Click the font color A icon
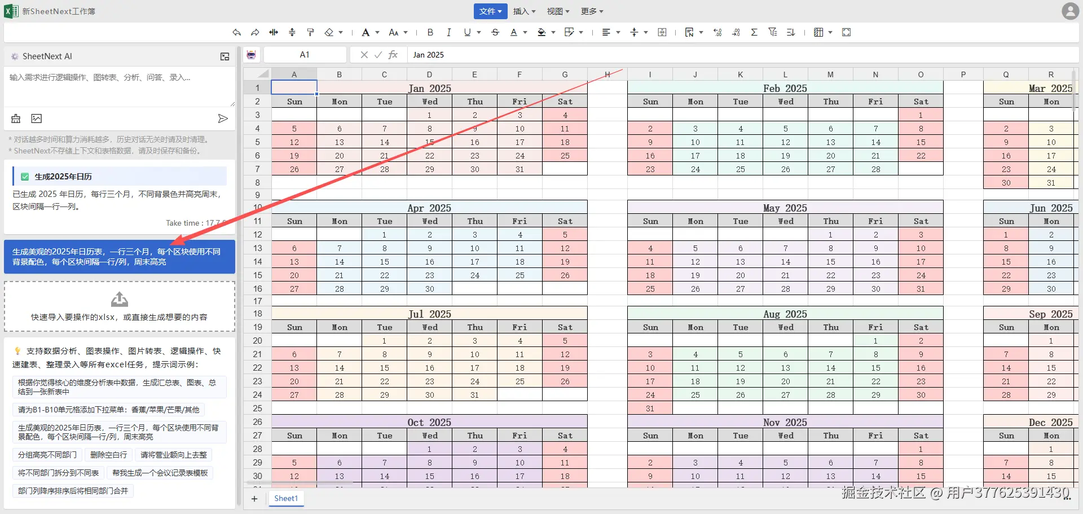 514,33
